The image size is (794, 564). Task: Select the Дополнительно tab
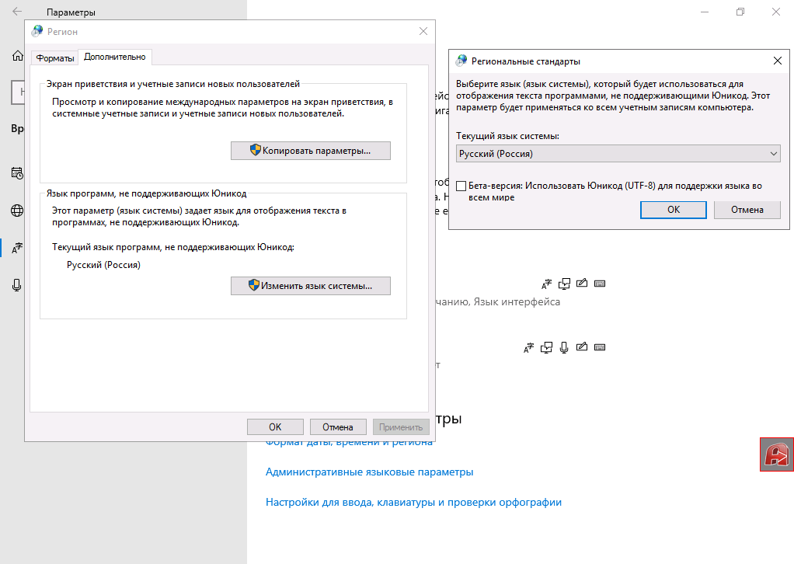point(114,57)
